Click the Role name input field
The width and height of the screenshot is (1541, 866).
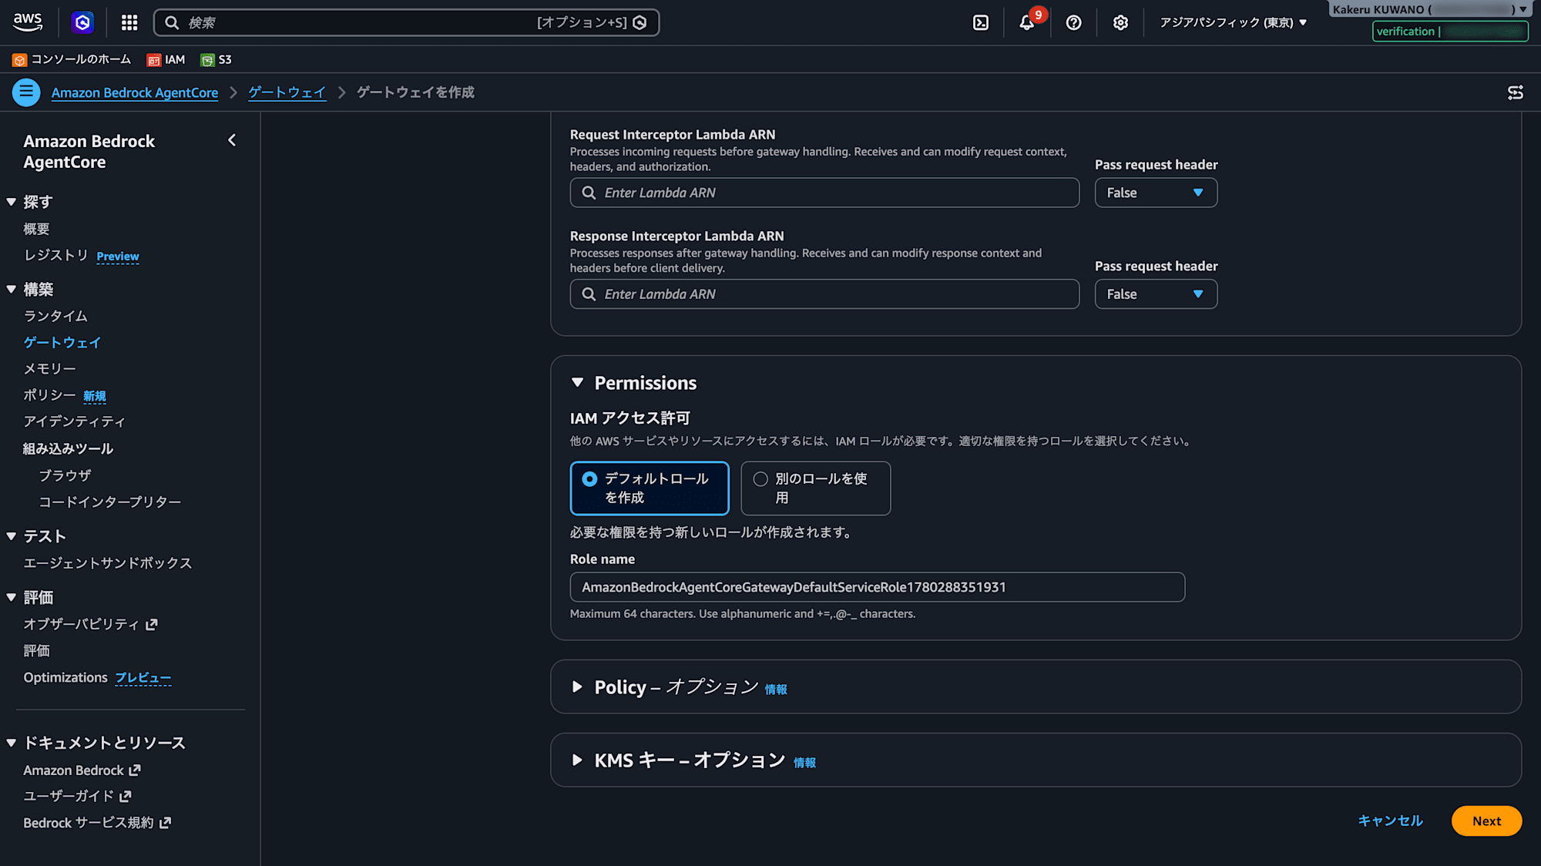[877, 587]
